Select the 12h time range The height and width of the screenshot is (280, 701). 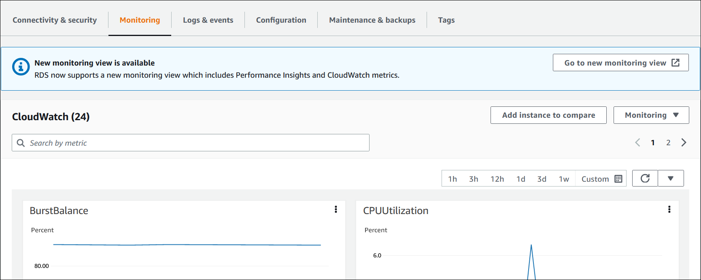[497, 179]
